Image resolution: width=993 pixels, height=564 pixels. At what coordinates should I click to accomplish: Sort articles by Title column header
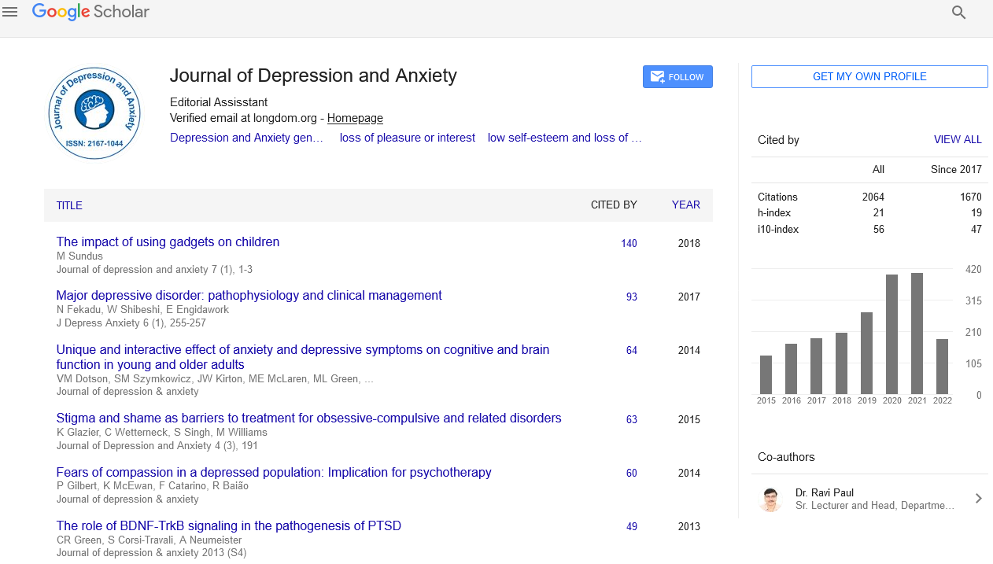(x=69, y=205)
